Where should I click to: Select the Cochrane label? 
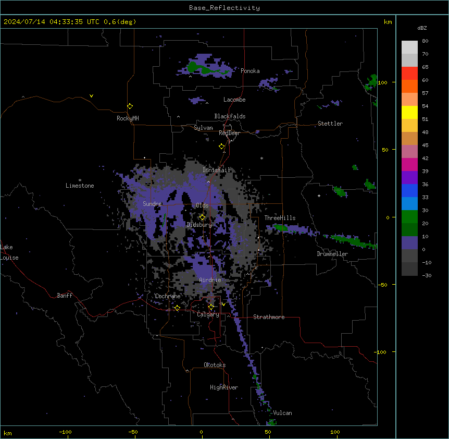pyautogui.click(x=168, y=296)
